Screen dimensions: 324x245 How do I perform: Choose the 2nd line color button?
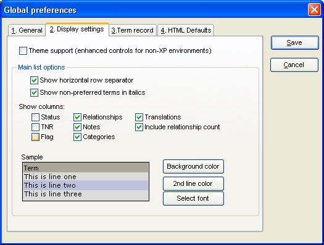[x=193, y=183]
